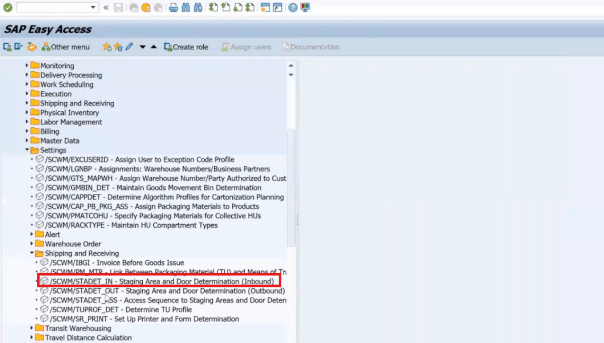The image size is (604, 343).
Task: Click the orange Exit icon
Action: coord(146,8)
